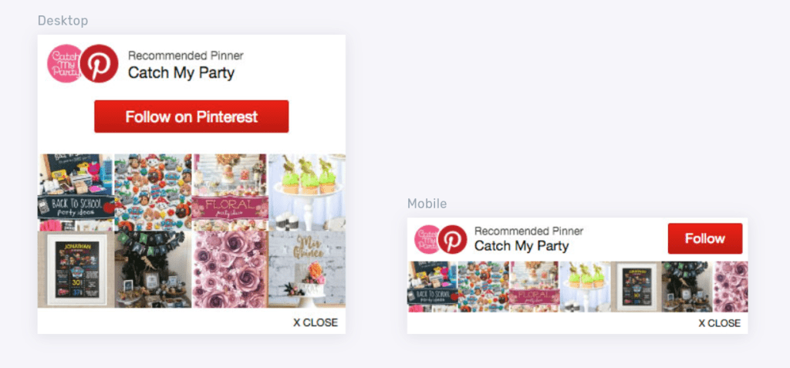Open Back to School pin in desktop grid
The image size is (790, 368).
pyautogui.click(x=76, y=192)
